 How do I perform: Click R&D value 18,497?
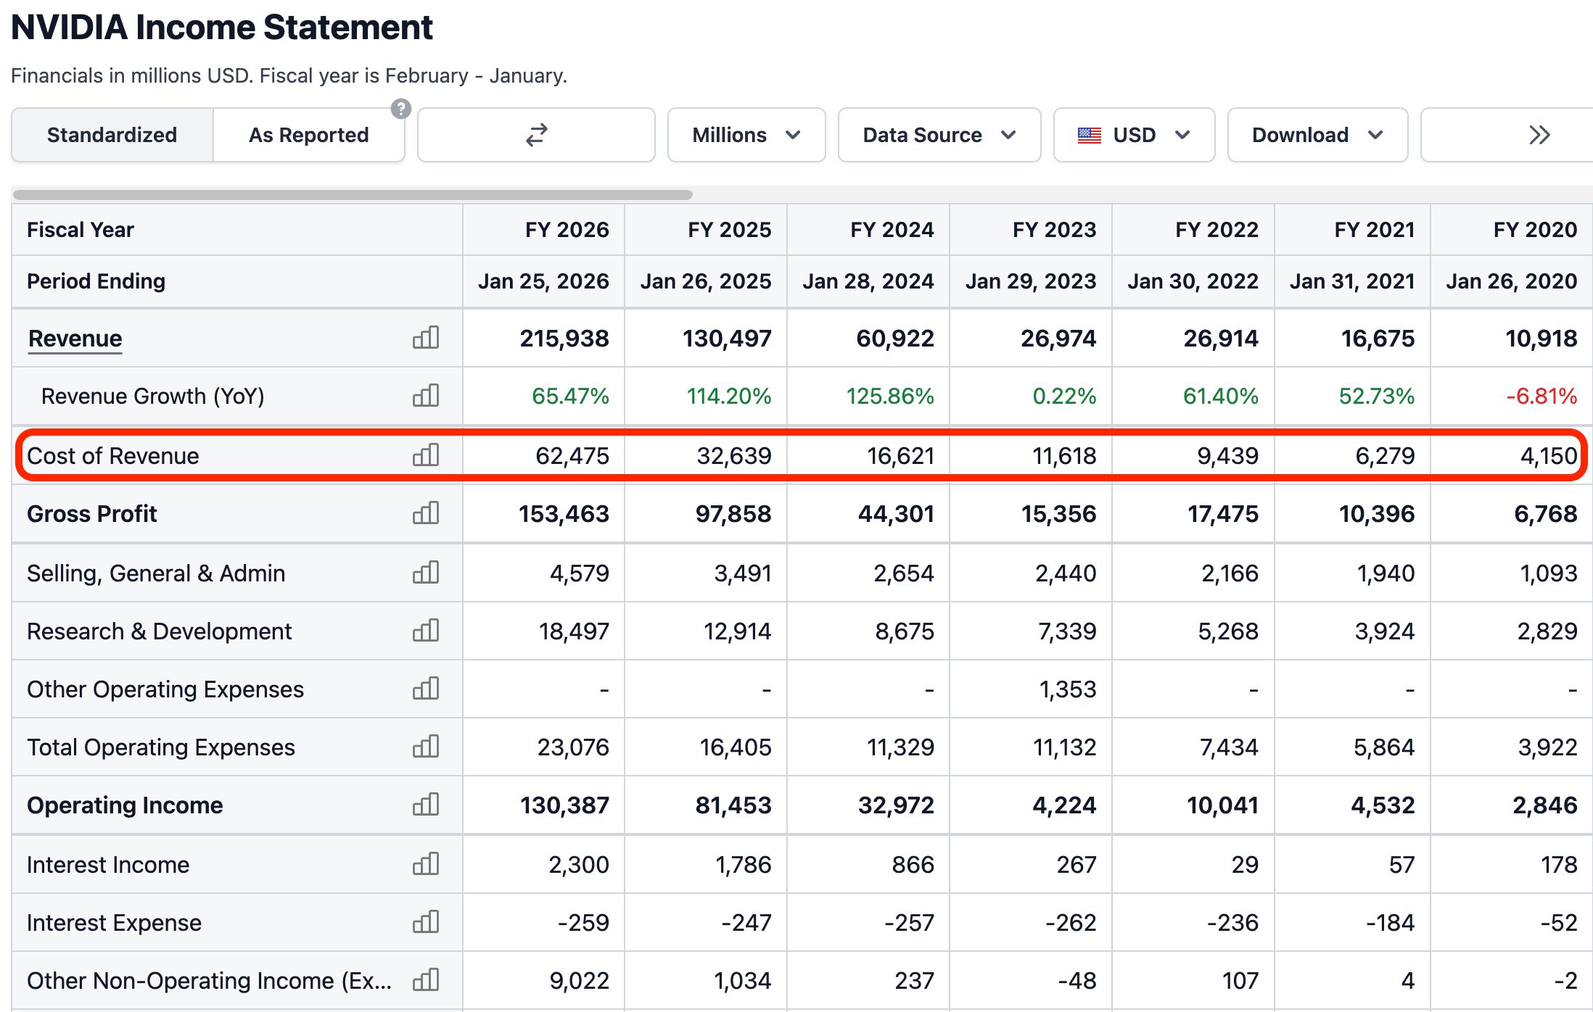click(574, 631)
